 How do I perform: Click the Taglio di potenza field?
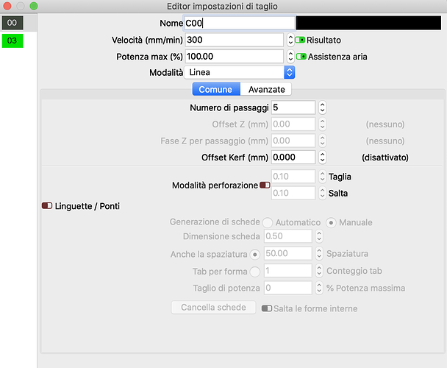point(288,288)
